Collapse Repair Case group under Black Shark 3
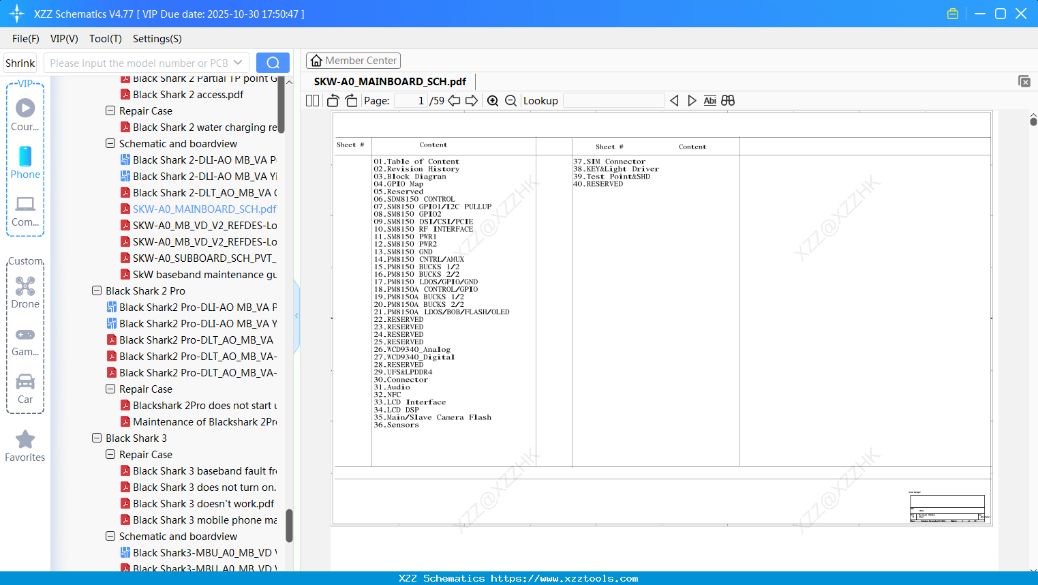1038x585 pixels. tap(110, 454)
